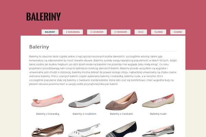
Task: Follow the Baleriny z czubkiem link
Action: coord(84,114)
